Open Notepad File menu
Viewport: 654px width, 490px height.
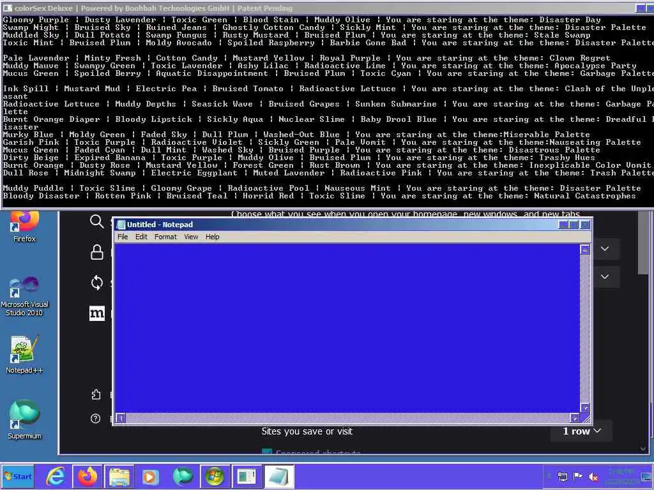pos(123,237)
